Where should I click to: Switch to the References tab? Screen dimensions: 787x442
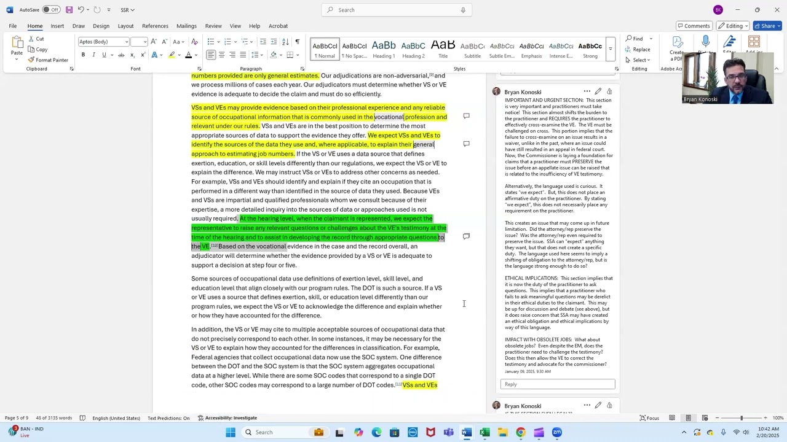point(155,26)
